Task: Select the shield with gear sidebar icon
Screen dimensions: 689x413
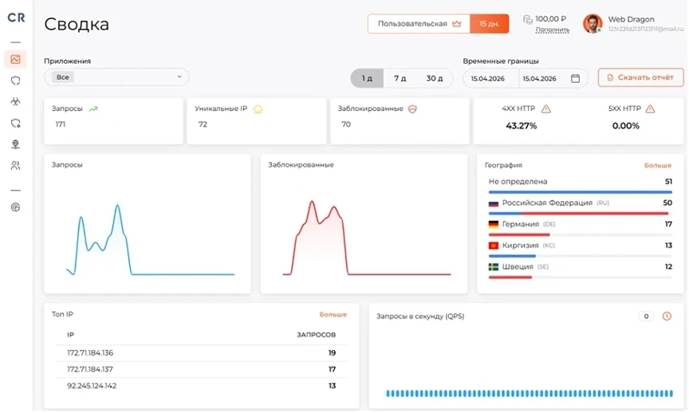Action: pos(15,123)
